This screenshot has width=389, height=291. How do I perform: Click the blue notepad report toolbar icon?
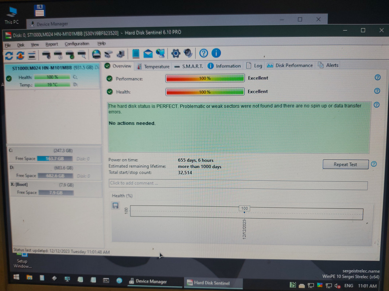click(x=136, y=54)
